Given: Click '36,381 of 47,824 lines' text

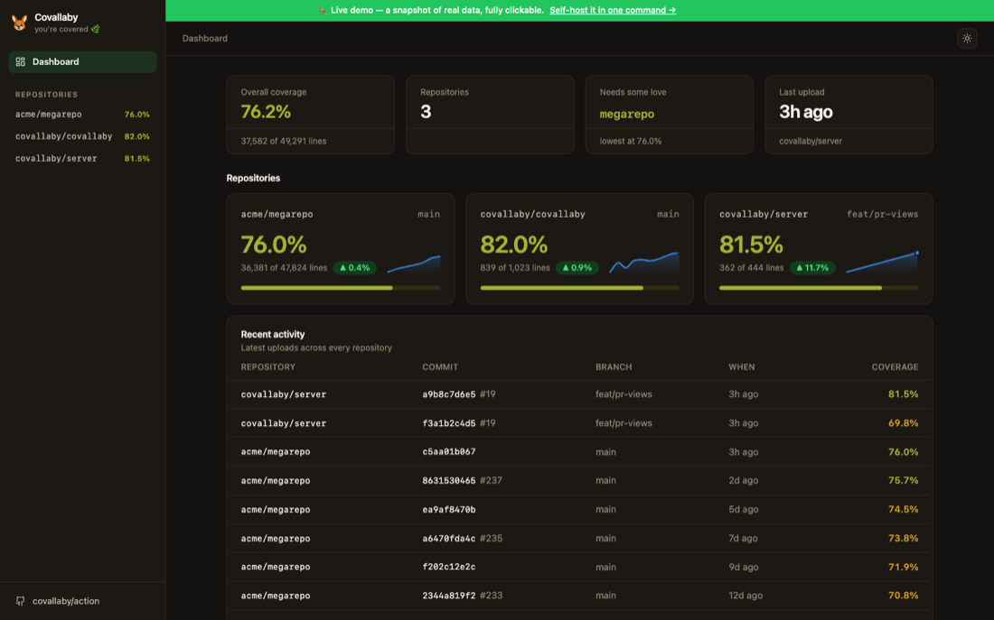Looking at the screenshot, I should 284,268.
